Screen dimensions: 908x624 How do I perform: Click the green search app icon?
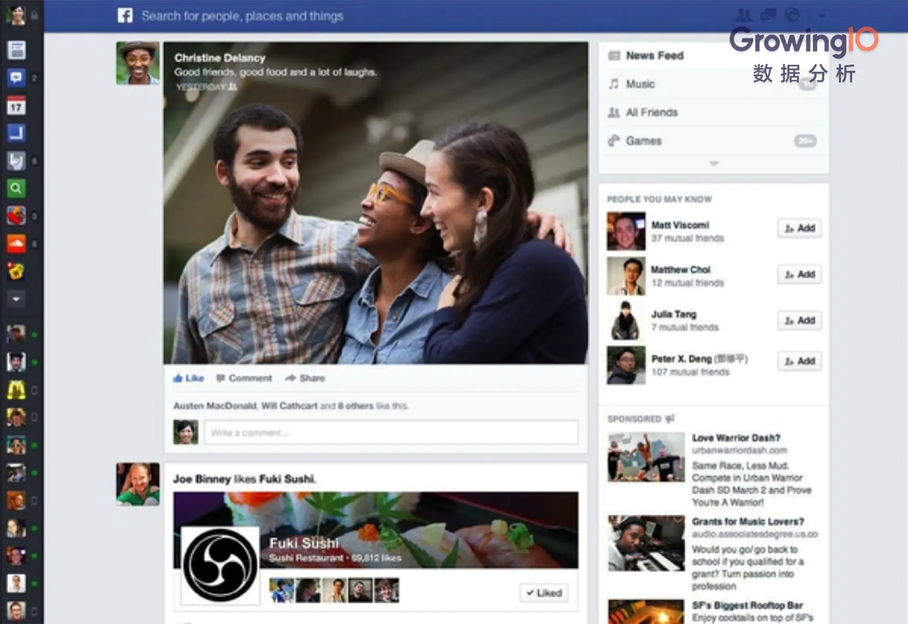(16, 189)
